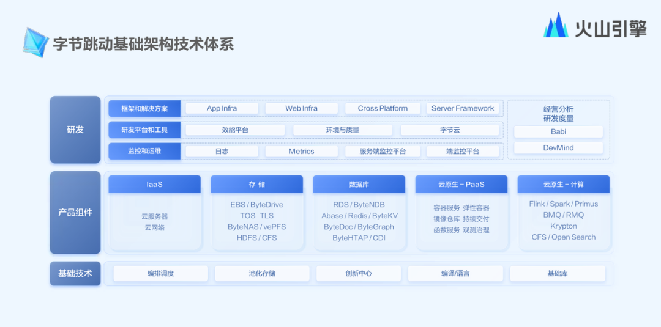Click the RDS / ByteNDB line
Viewport: 661px width, 327px height.
tap(359, 205)
